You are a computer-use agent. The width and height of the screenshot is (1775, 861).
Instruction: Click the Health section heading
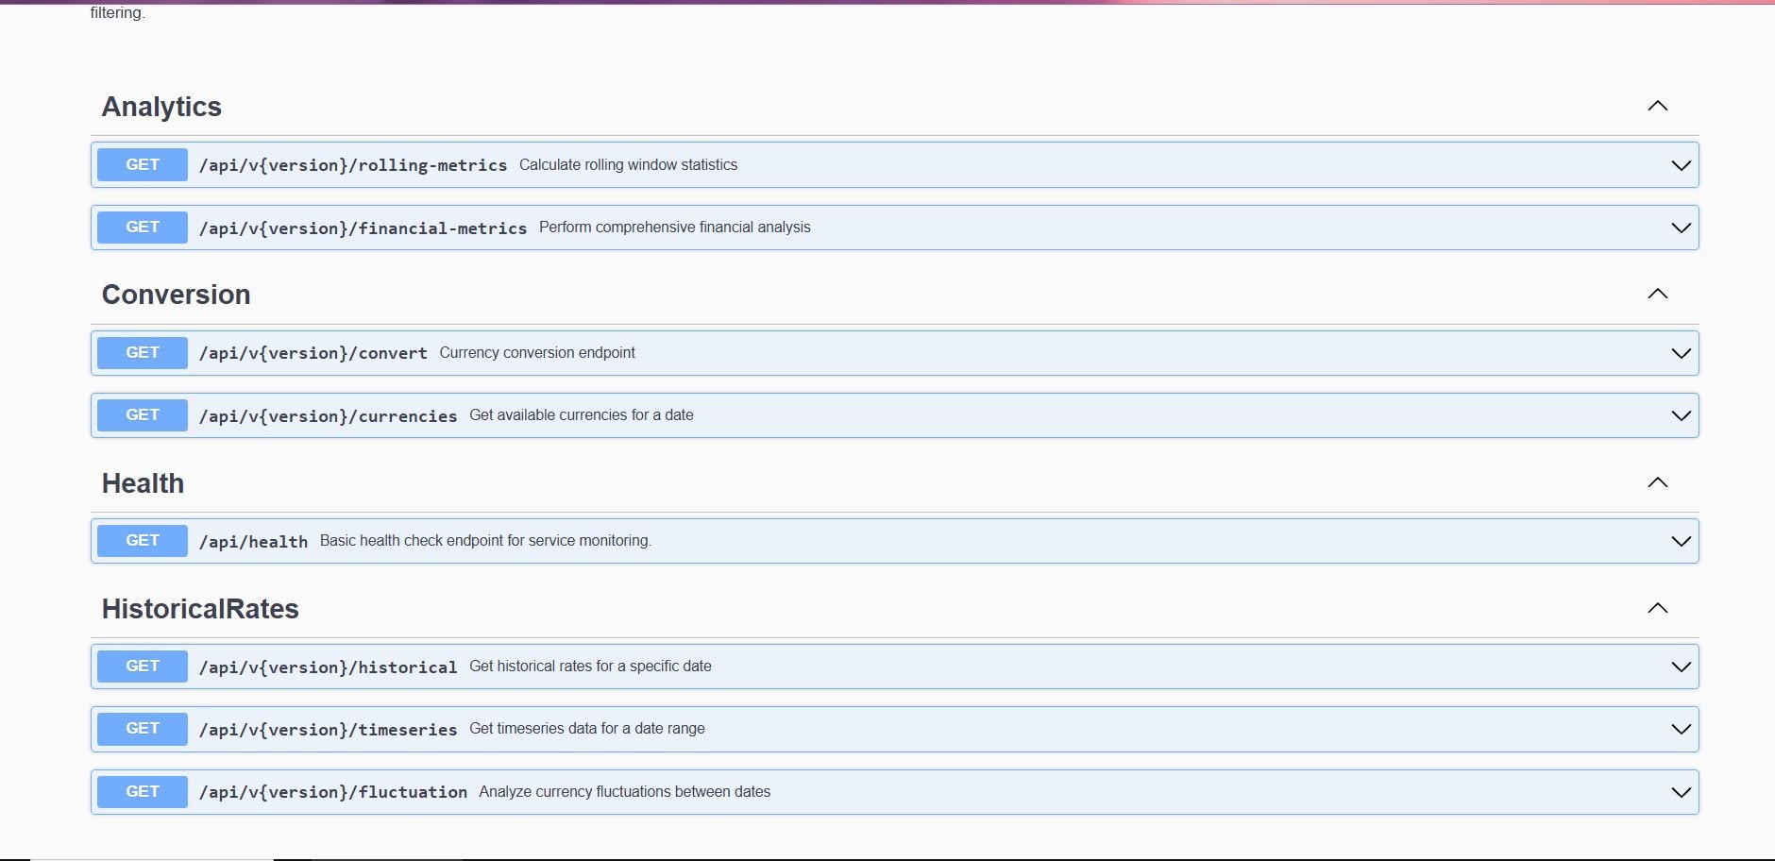[143, 482]
